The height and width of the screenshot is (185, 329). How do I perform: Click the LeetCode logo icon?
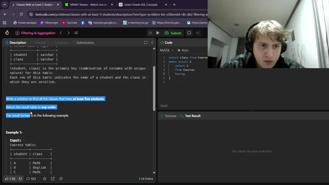tap(7, 33)
